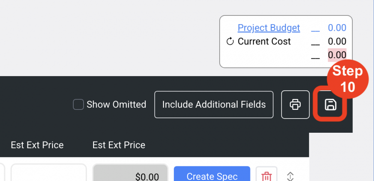
Task: Click the blue 0.00 Project Budget amount
Action: [337, 28]
